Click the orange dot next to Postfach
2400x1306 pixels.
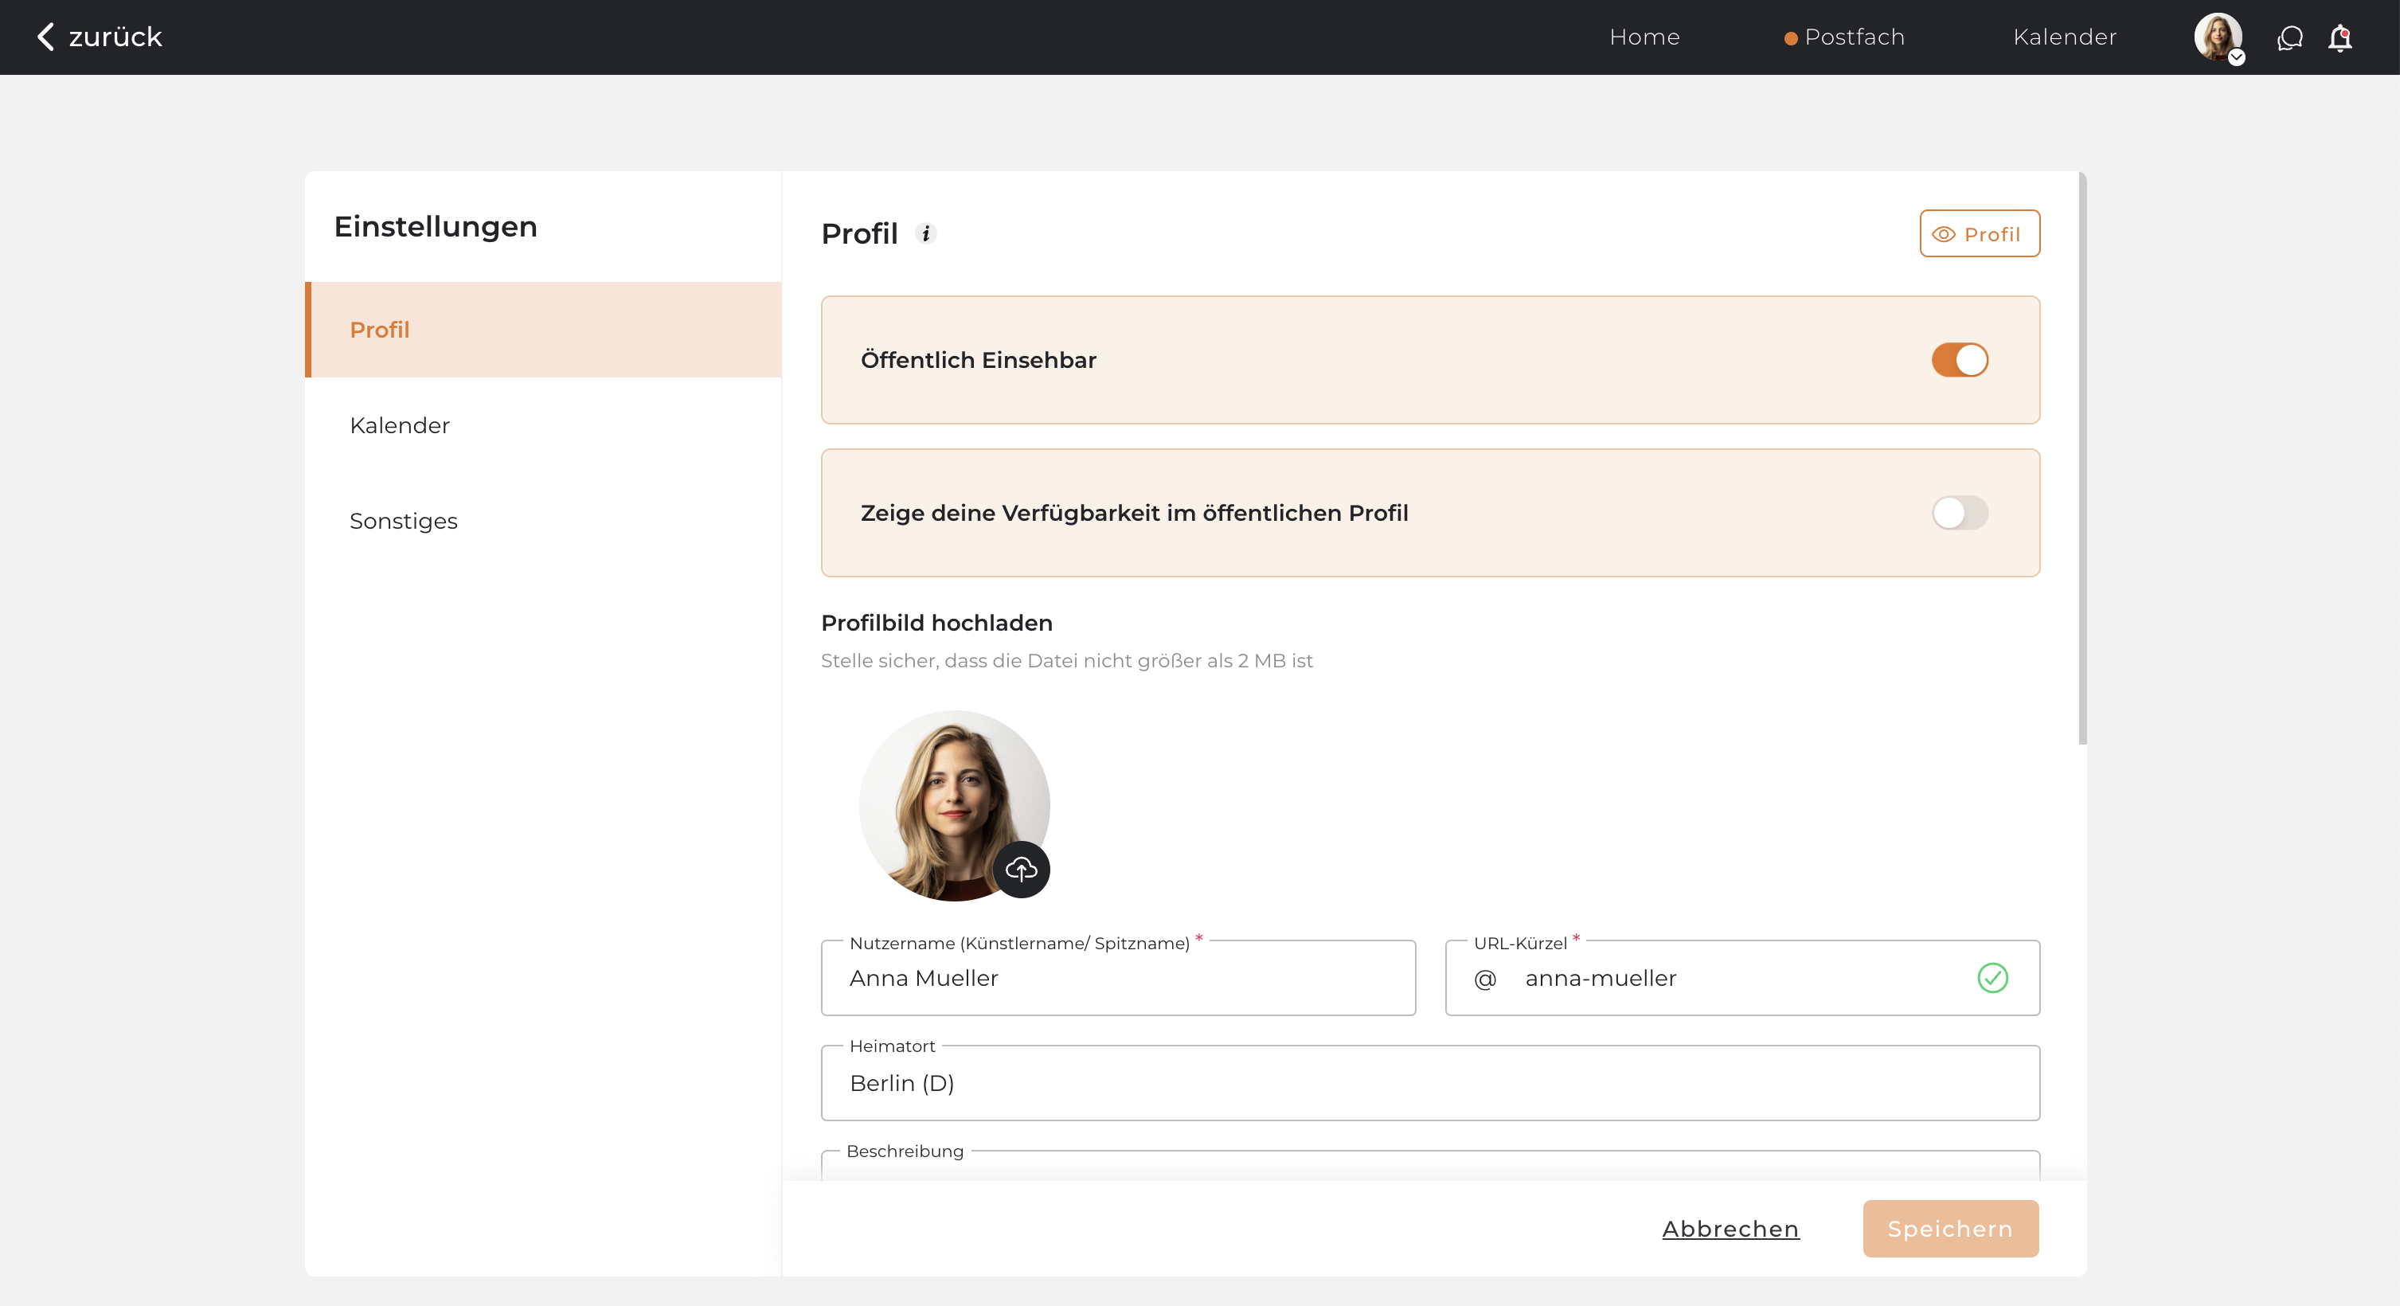(x=1790, y=38)
